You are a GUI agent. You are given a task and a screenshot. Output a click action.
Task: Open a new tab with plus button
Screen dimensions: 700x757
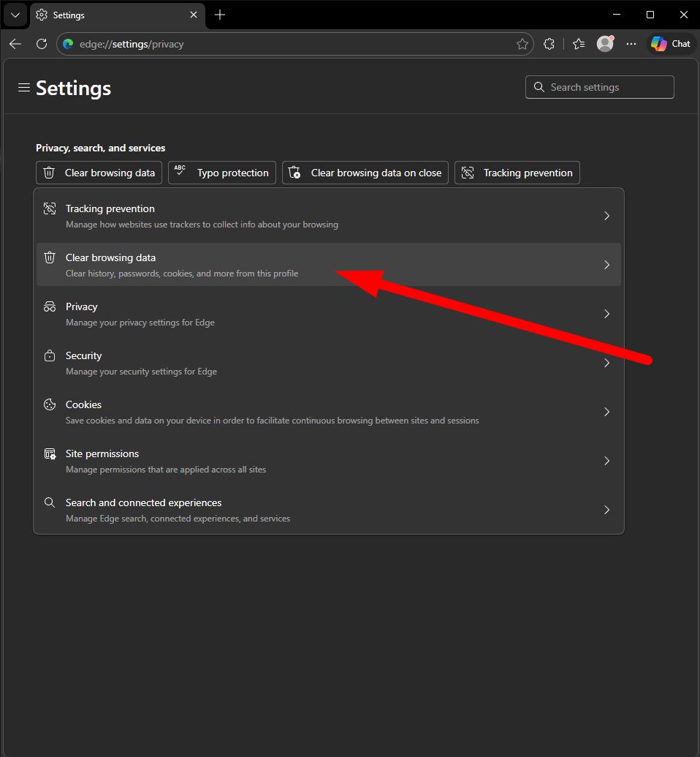tap(220, 15)
